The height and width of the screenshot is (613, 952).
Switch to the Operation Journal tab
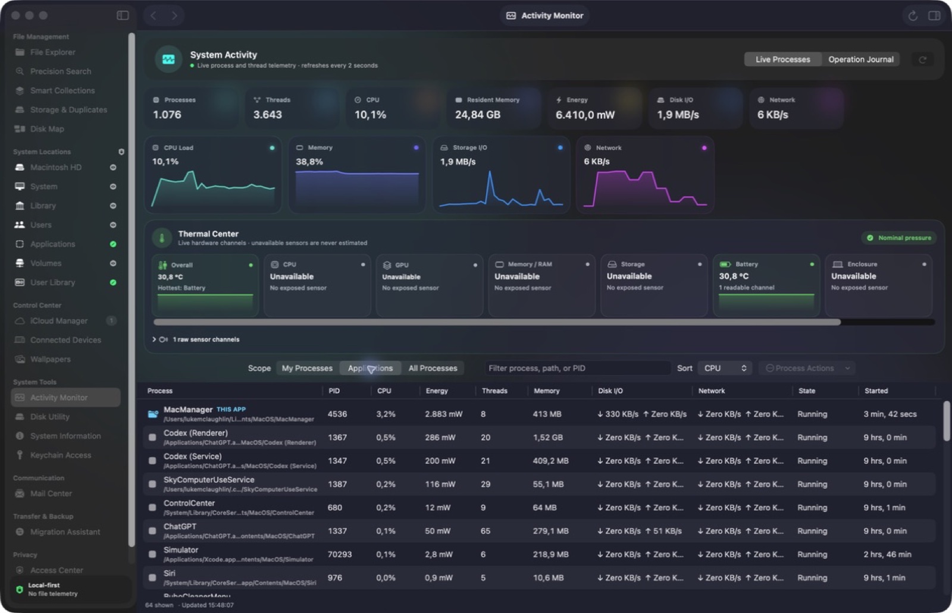pyautogui.click(x=860, y=59)
